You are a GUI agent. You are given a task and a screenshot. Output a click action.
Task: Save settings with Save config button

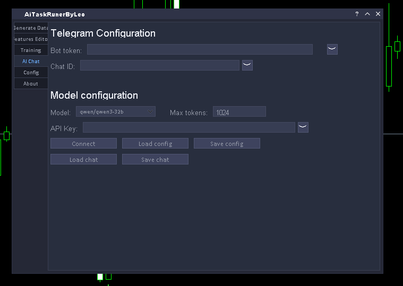pos(227,143)
